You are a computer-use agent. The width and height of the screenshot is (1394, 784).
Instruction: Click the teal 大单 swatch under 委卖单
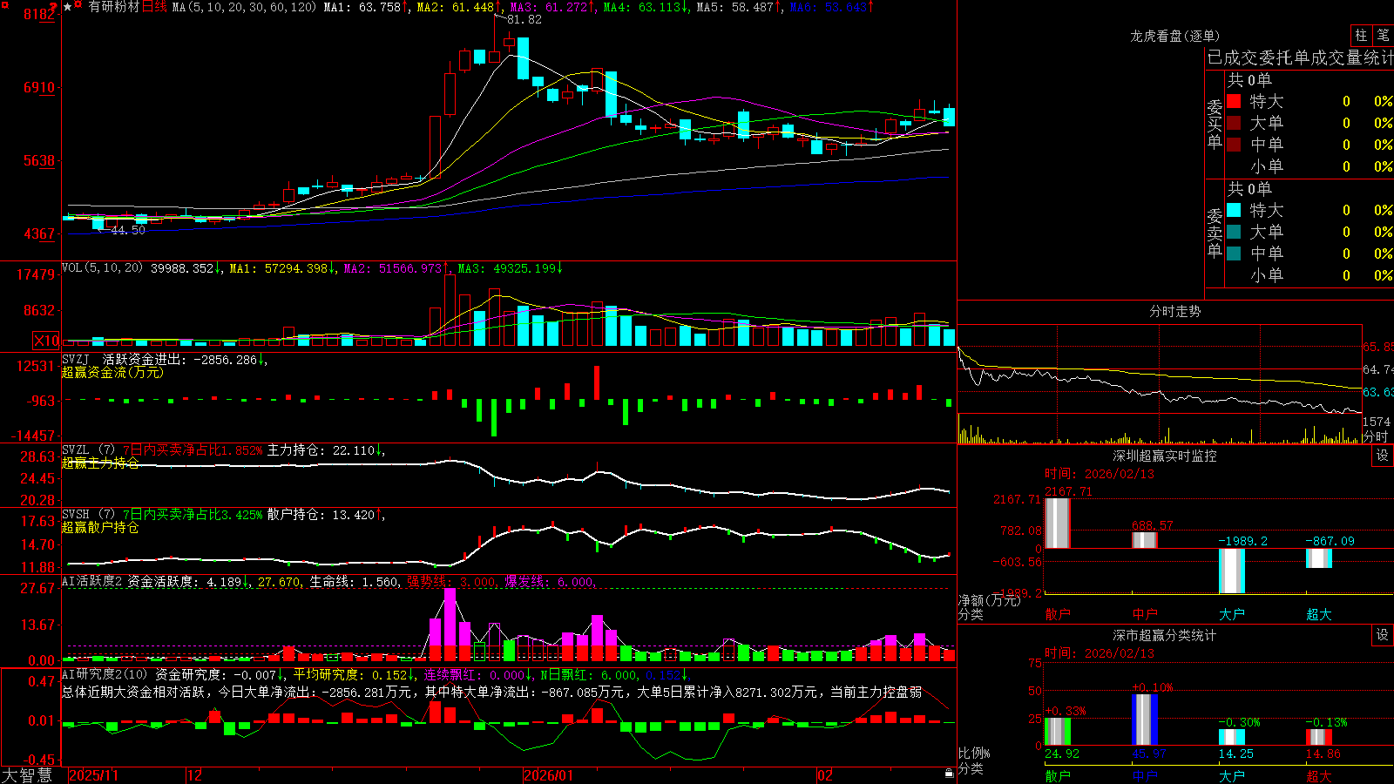pyautogui.click(x=1234, y=232)
